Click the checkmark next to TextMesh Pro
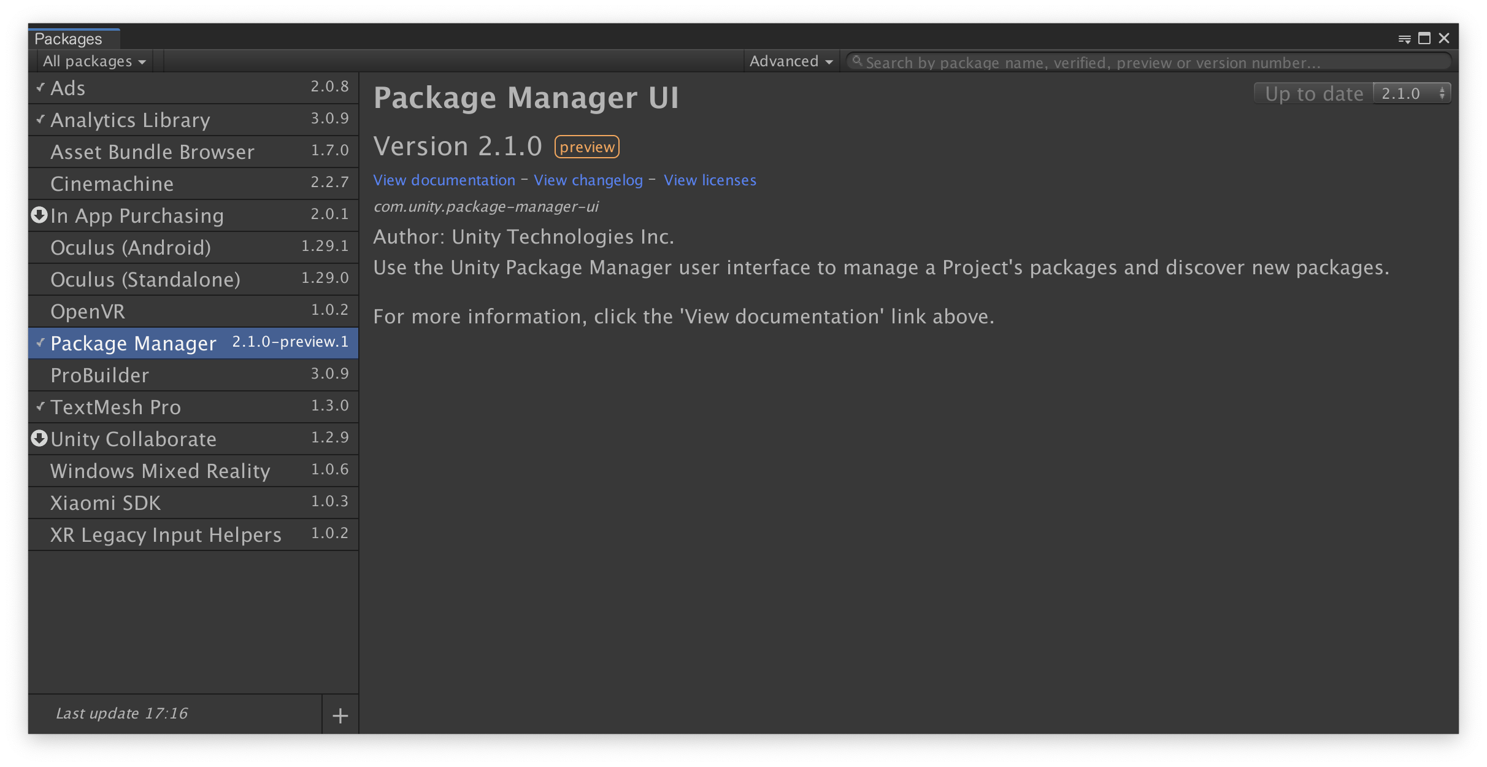The width and height of the screenshot is (1487, 767). click(40, 407)
